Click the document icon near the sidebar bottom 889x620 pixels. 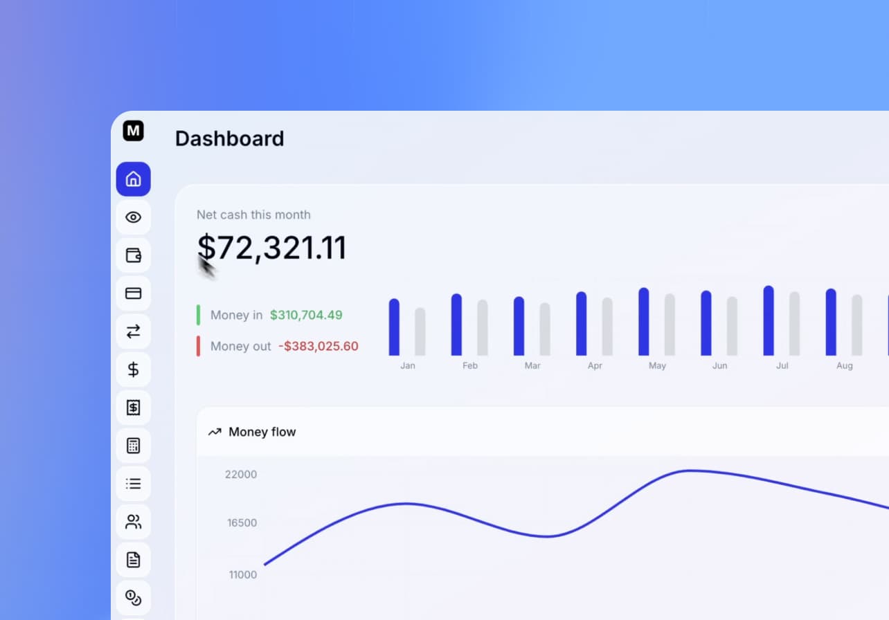(x=133, y=560)
